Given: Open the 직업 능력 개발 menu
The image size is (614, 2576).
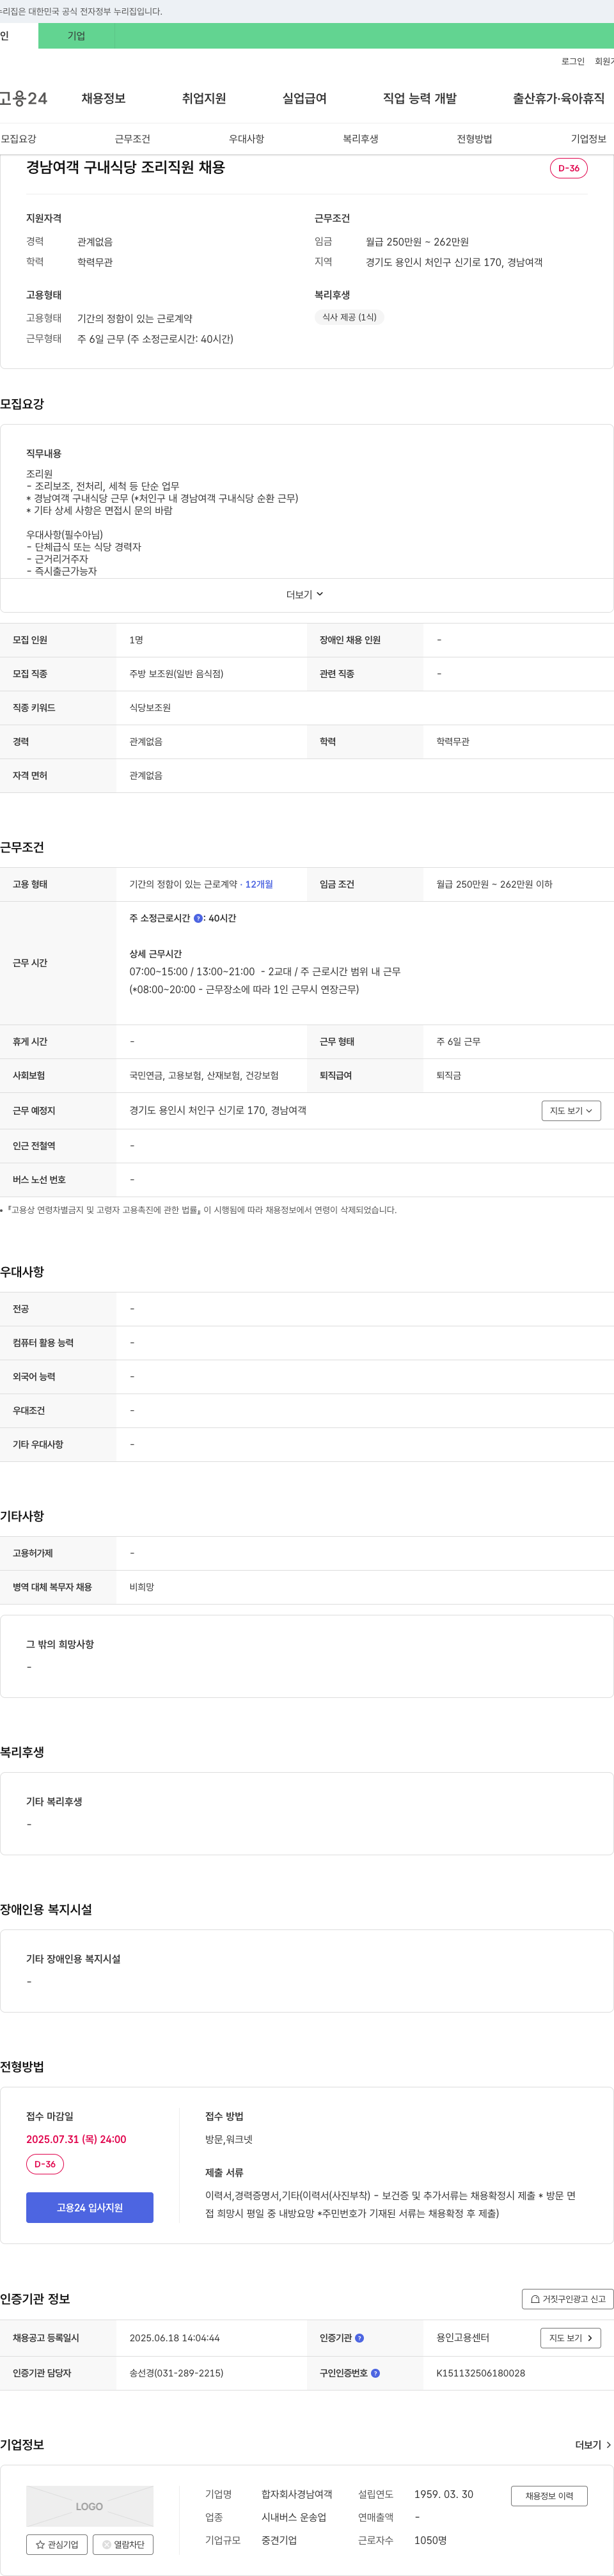Looking at the screenshot, I should (420, 98).
